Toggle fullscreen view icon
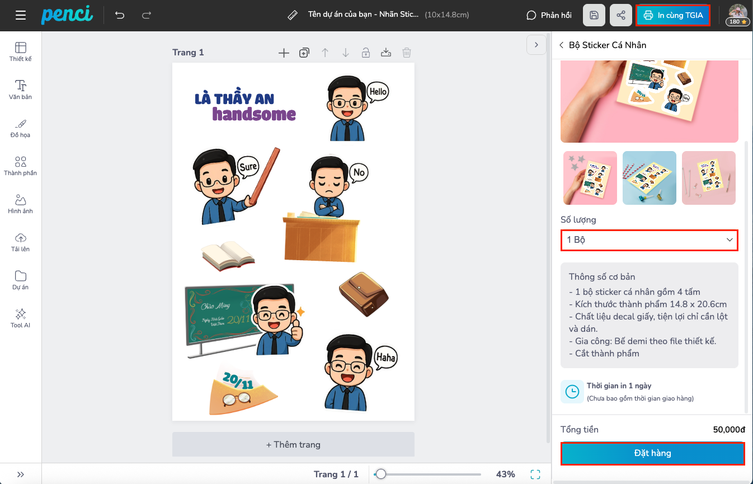This screenshot has height=484, width=753. coord(535,474)
